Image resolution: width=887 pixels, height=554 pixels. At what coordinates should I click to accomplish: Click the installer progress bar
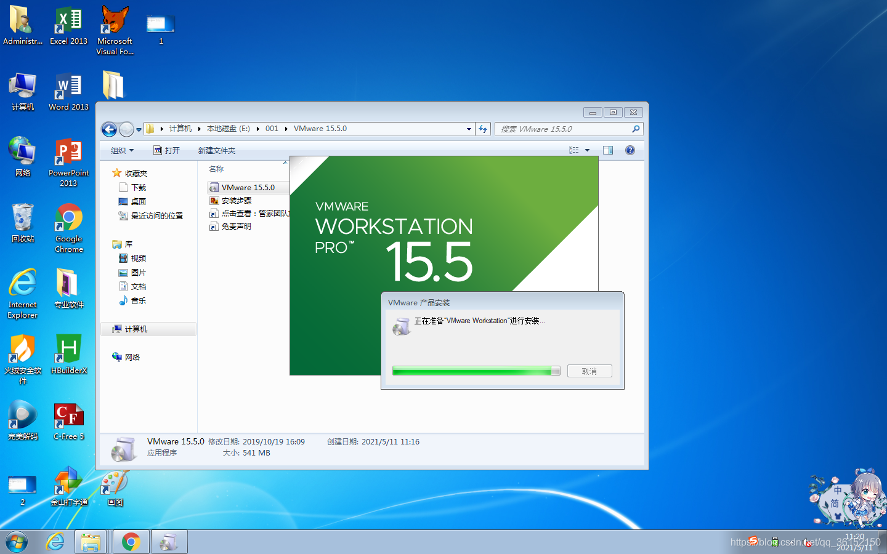click(x=476, y=371)
